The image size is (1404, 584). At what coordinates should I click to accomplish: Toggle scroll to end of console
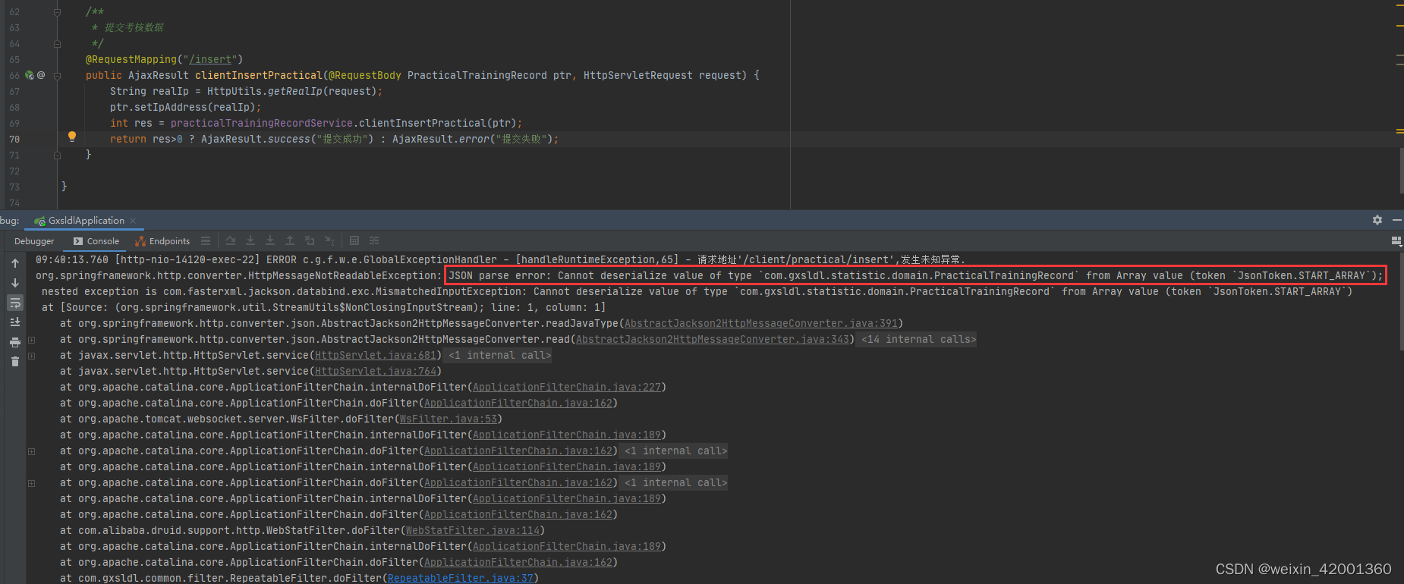[15, 322]
